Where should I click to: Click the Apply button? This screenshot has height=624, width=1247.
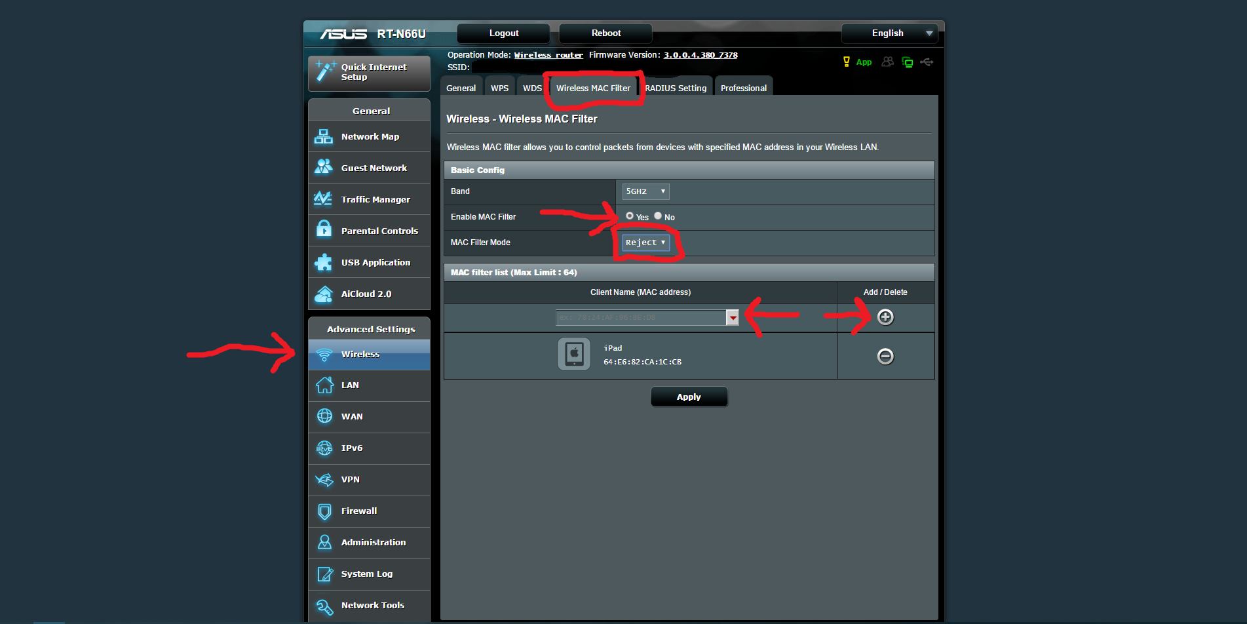tap(689, 396)
